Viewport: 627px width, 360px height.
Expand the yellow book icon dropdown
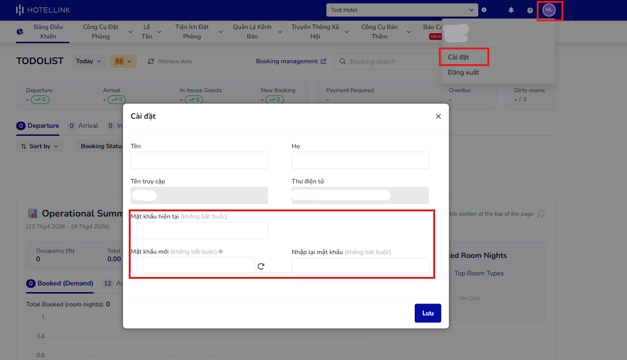(x=123, y=61)
